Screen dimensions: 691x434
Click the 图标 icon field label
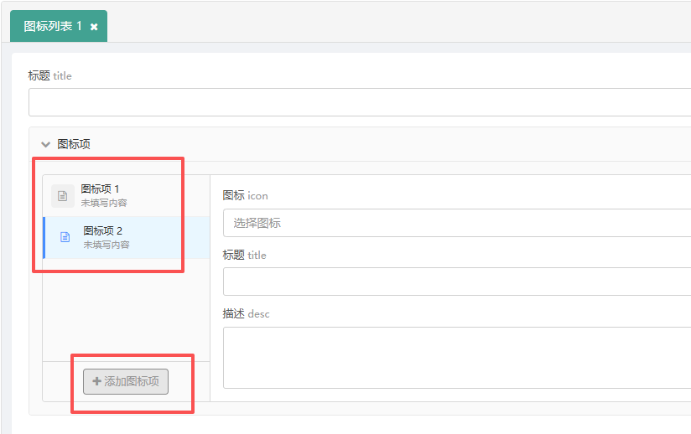[245, 195]
